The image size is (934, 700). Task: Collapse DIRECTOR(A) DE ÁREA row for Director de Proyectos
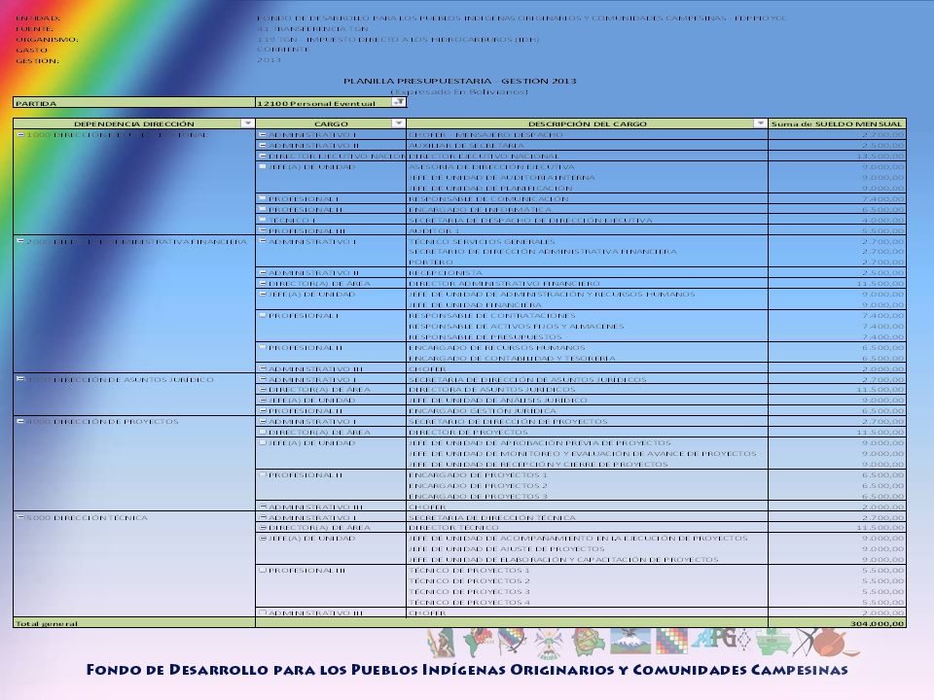coord(263,432)
